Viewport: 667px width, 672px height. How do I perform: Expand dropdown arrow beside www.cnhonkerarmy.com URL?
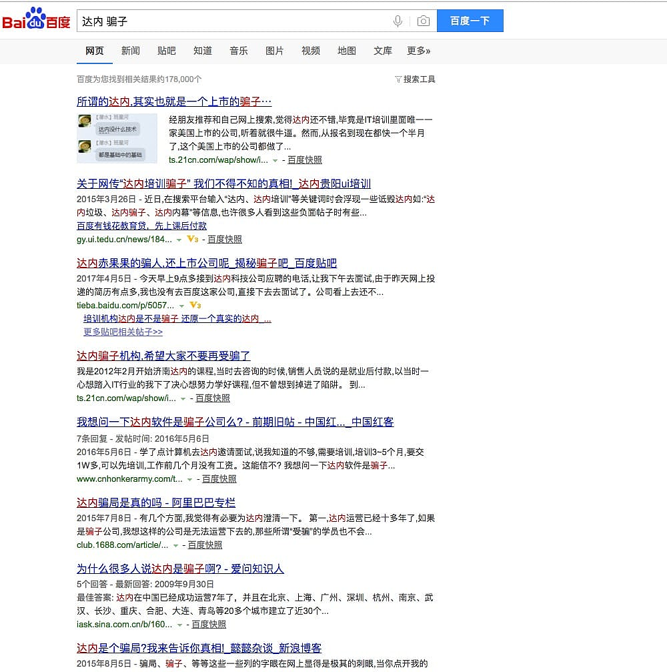click(x=189, y=479)
